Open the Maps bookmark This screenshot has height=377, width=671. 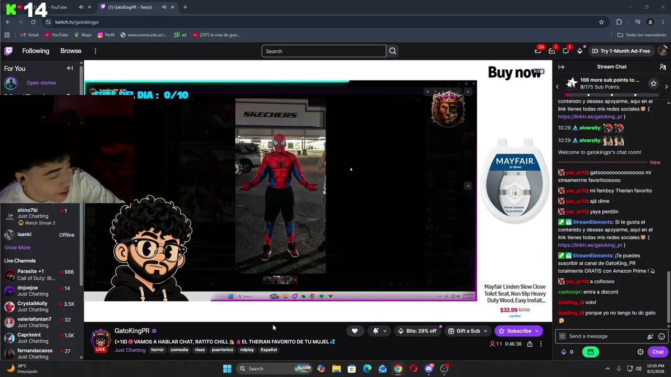point(83,35)
